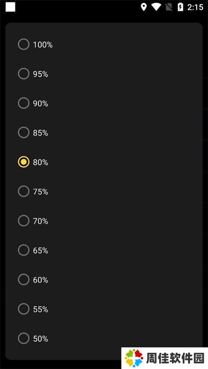Switch to the 75% option
Viewport: 208px width, 369px height.
23,191
